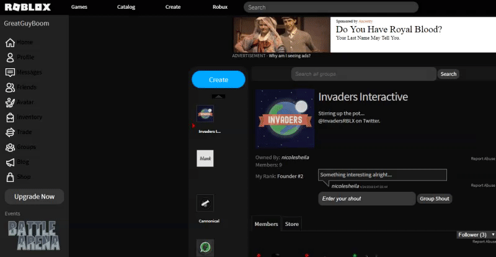The height and width of the screenshot is (257, 496).
Task: Select the green fist group icon
Action: (205, 248)
